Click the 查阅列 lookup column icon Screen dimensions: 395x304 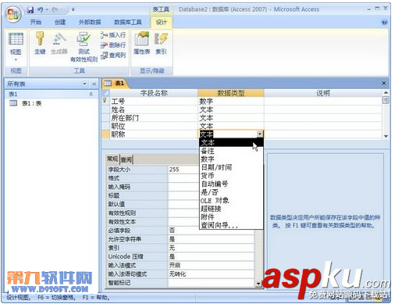pos(105,55)
